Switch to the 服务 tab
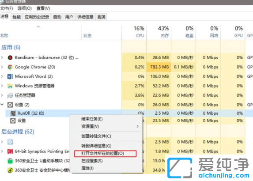Viewport: 253px width, 181px height. tap(102, 17)
